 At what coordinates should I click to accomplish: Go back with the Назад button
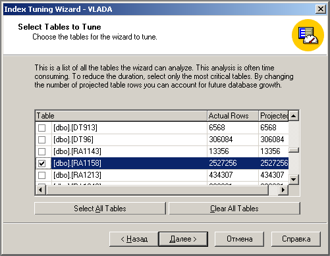tap(134, 239)
